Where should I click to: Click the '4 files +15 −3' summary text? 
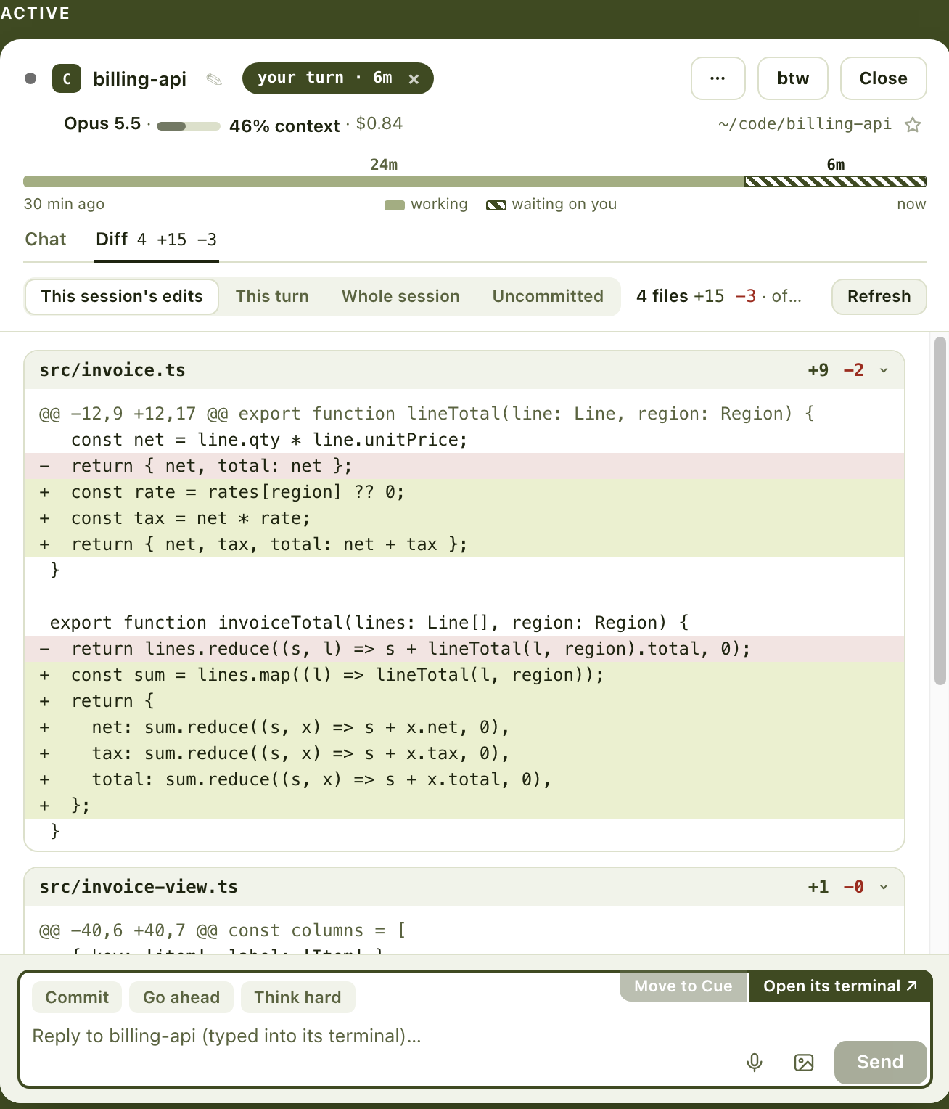pos(696,296)
